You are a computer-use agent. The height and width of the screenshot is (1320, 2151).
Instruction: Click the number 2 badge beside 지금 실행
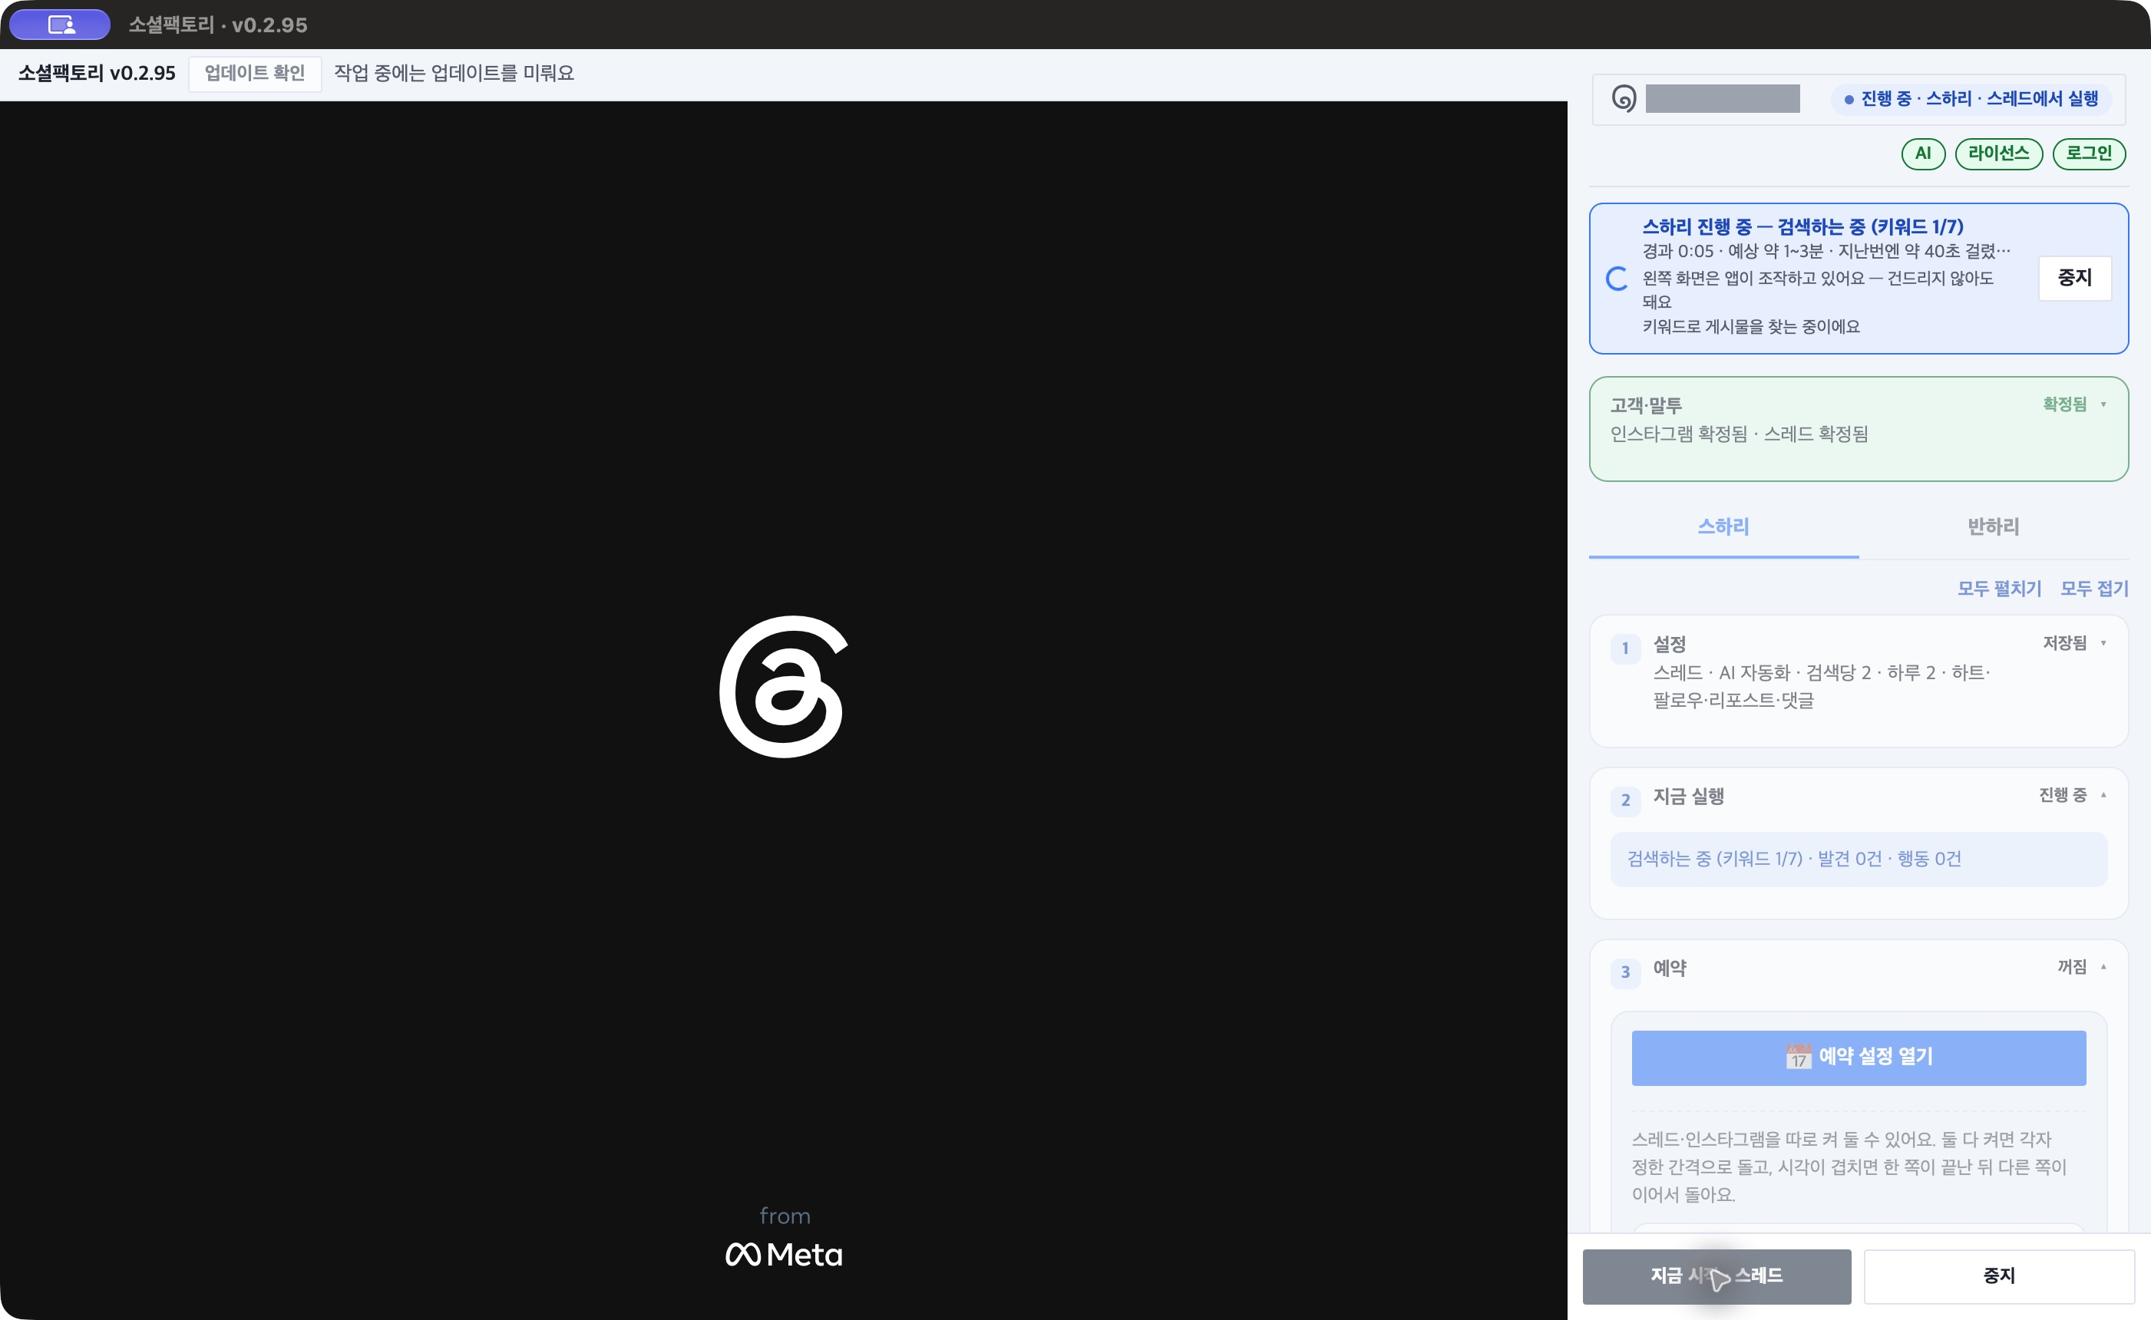(1625, 800)
